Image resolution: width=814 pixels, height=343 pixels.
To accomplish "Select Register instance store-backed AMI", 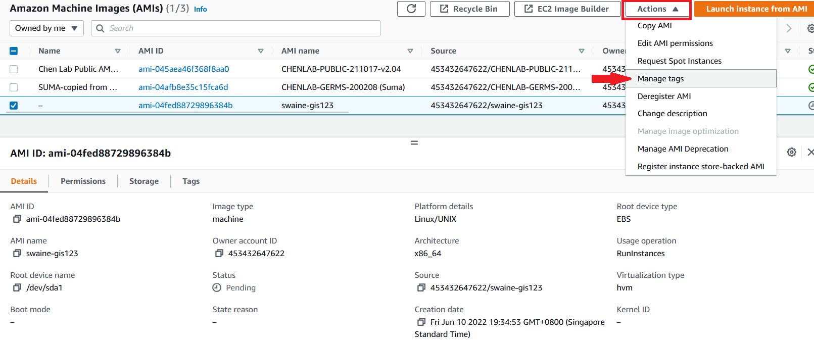I will pyautogui.click(x=700, y=166).
